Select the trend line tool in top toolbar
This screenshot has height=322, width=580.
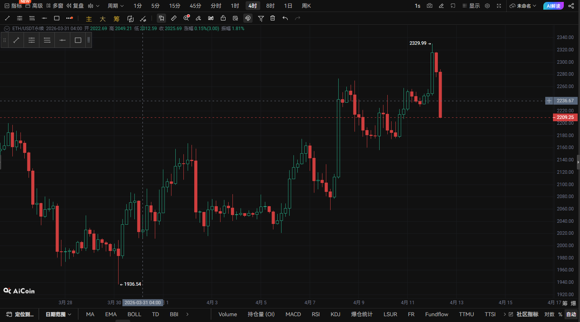tap(7, 18)
